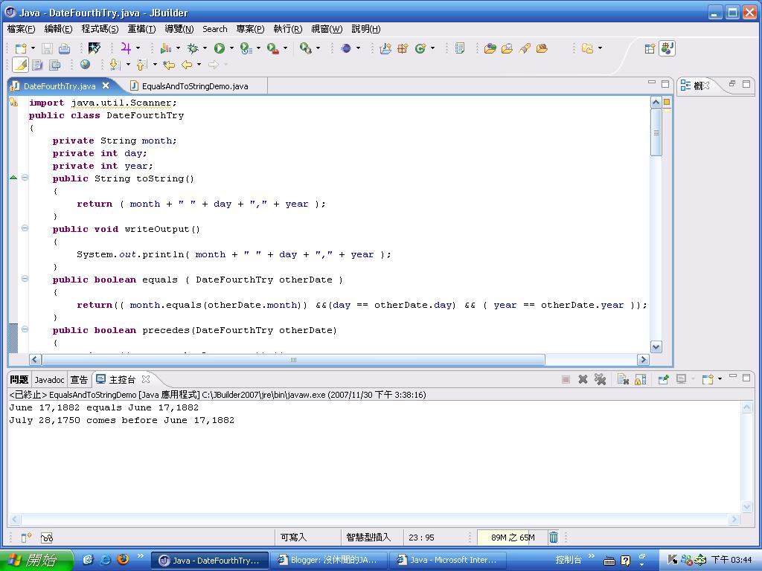Open Blogger window from taskbar
This screenshot has width=762, height=571.
pyautogui.click(x=329, y=560)
